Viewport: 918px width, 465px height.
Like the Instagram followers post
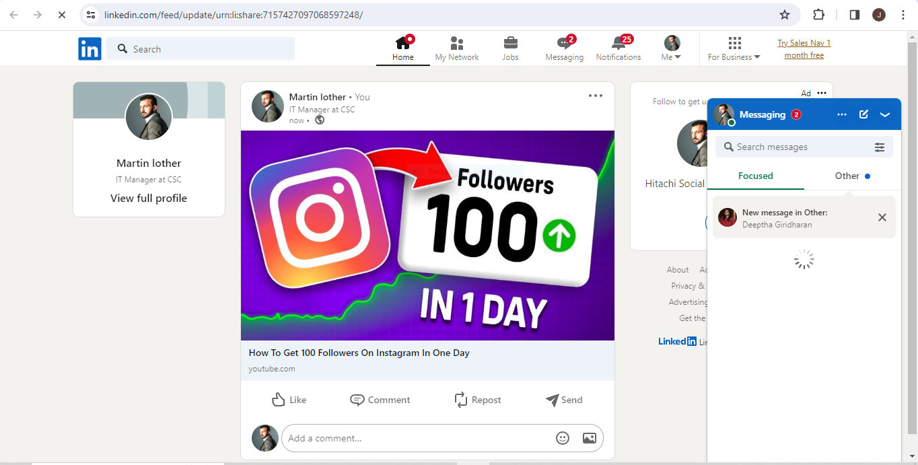[x=289, y=400]
